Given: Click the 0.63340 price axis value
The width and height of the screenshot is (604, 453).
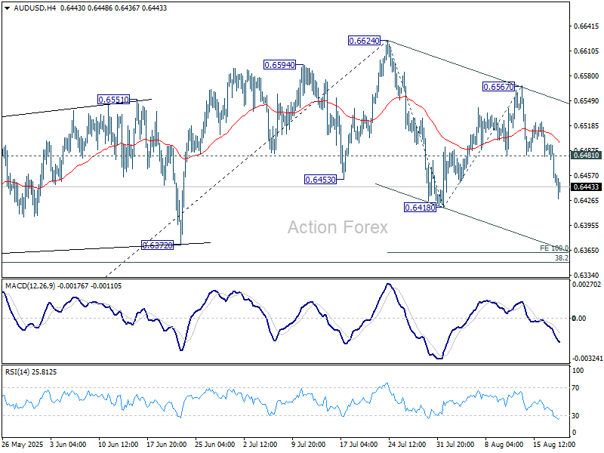Looking at the screenshot, I should click(587, 275).
